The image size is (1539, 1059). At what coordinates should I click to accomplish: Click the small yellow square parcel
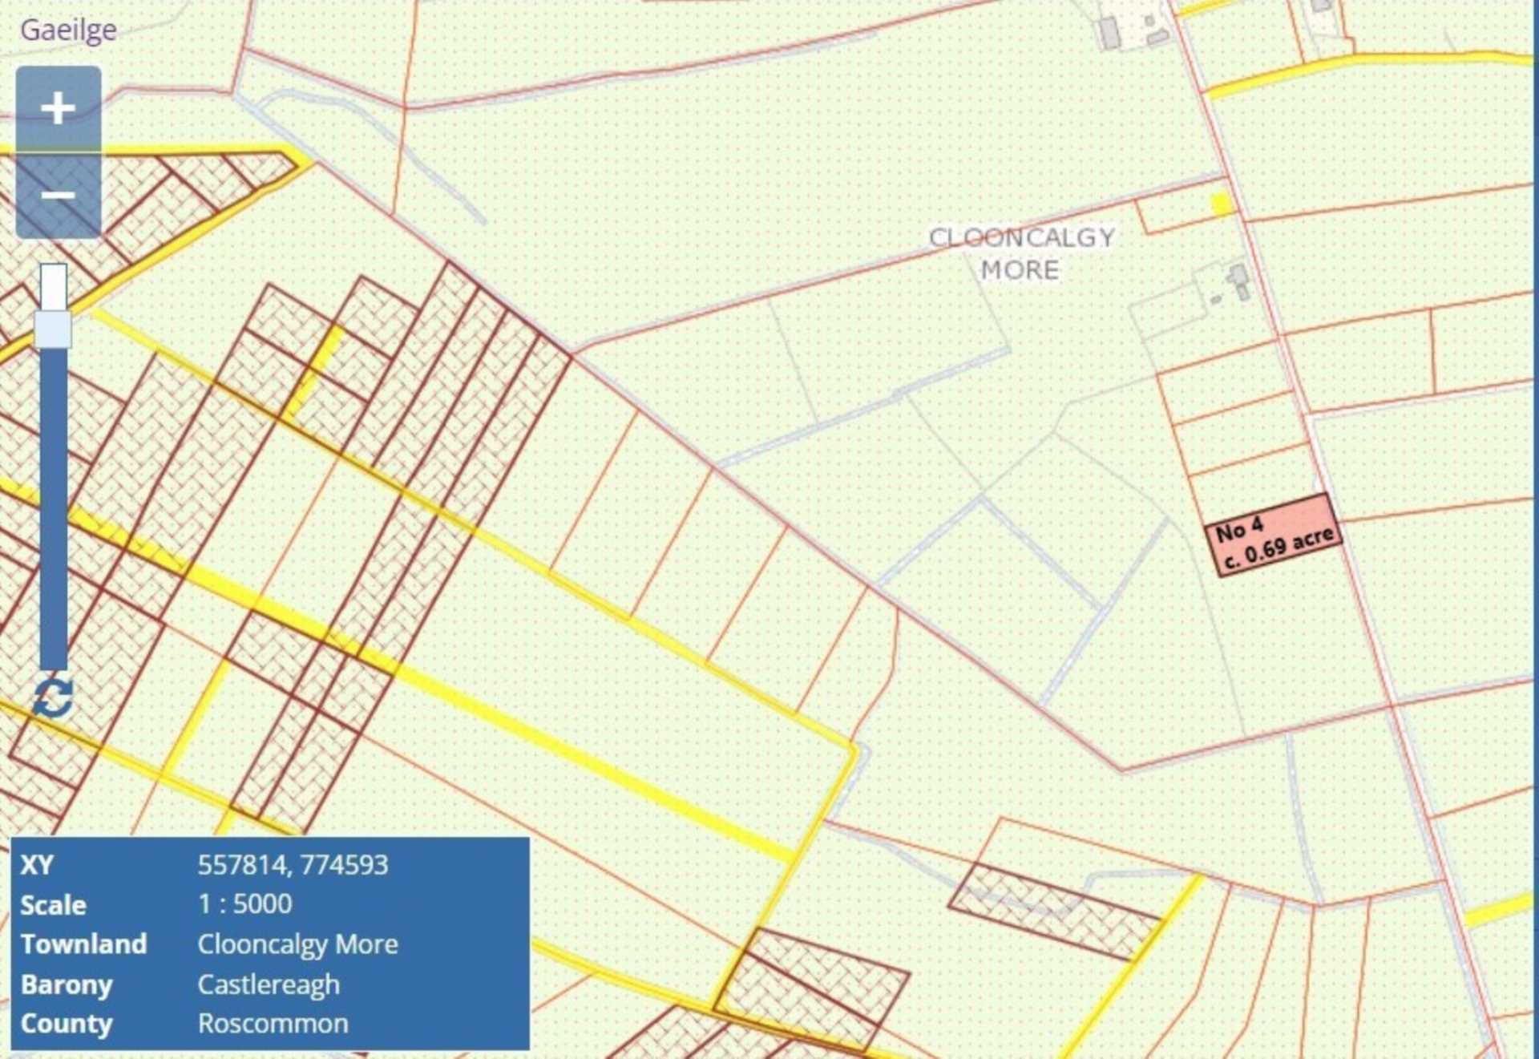[1221, 204]
